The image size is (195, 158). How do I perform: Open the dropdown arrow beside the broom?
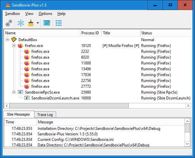point(38,23)
